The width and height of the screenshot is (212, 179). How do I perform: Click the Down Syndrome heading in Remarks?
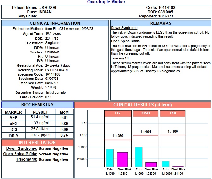coord(124,28)
